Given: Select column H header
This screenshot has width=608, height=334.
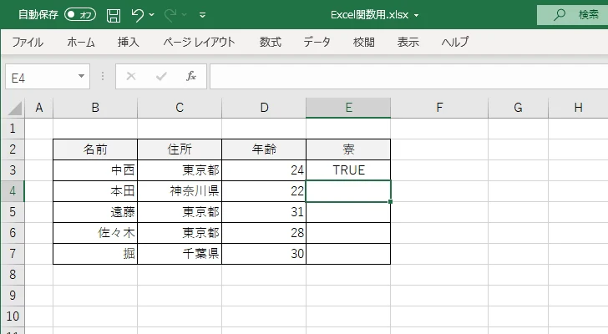Looking at the screenshot, I should pos(578,108).
